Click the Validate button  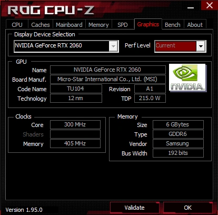[x=134, y=208]
